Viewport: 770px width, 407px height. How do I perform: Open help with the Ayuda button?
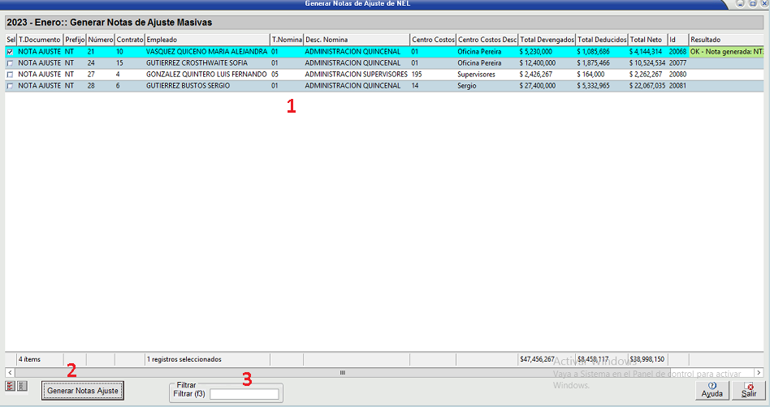[x=712, y=390]
